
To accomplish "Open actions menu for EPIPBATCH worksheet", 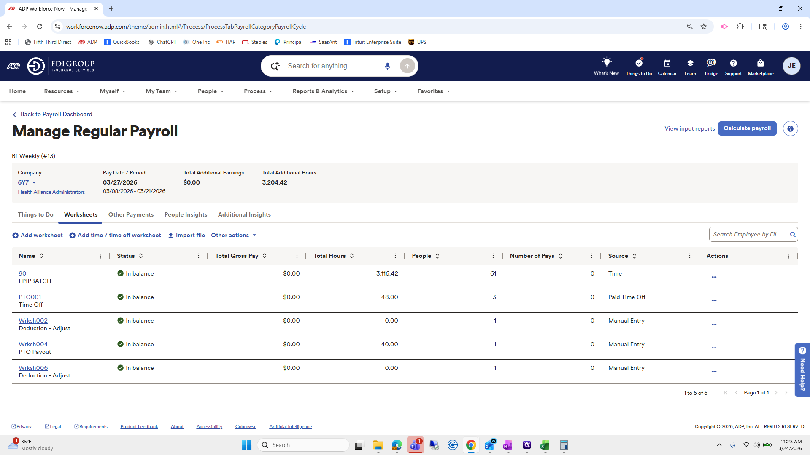I will 714,277.
